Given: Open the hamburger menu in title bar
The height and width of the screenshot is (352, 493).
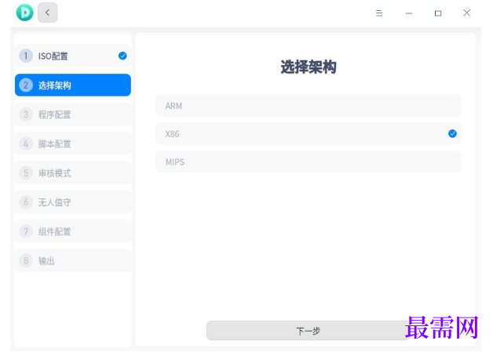Looking at the screenshot, I should [379, 13].
